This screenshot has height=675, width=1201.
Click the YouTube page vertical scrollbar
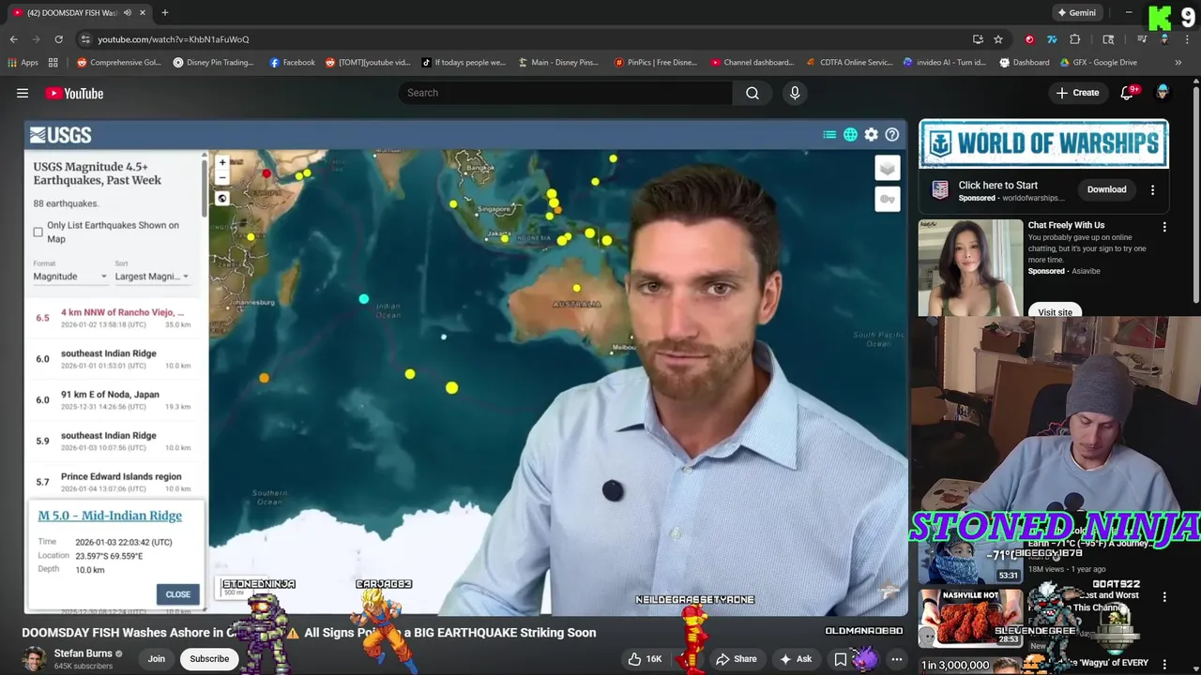pos(1196,197)
